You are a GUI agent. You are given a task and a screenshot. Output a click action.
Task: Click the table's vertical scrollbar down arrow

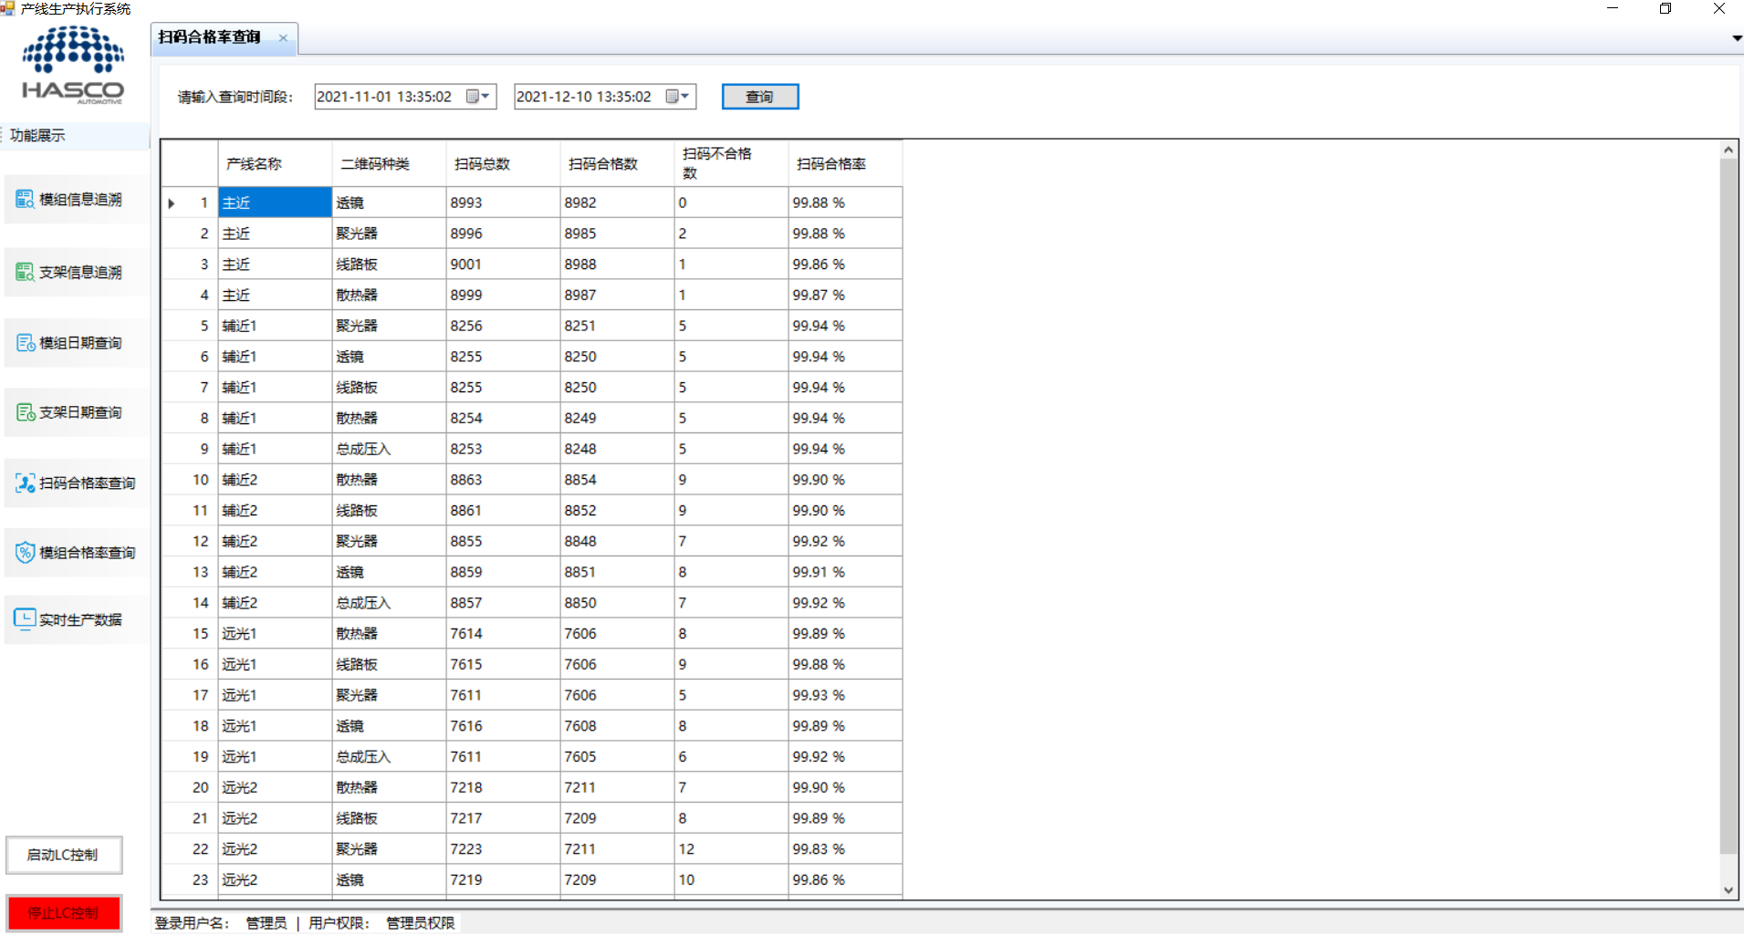click(1728, 889)
